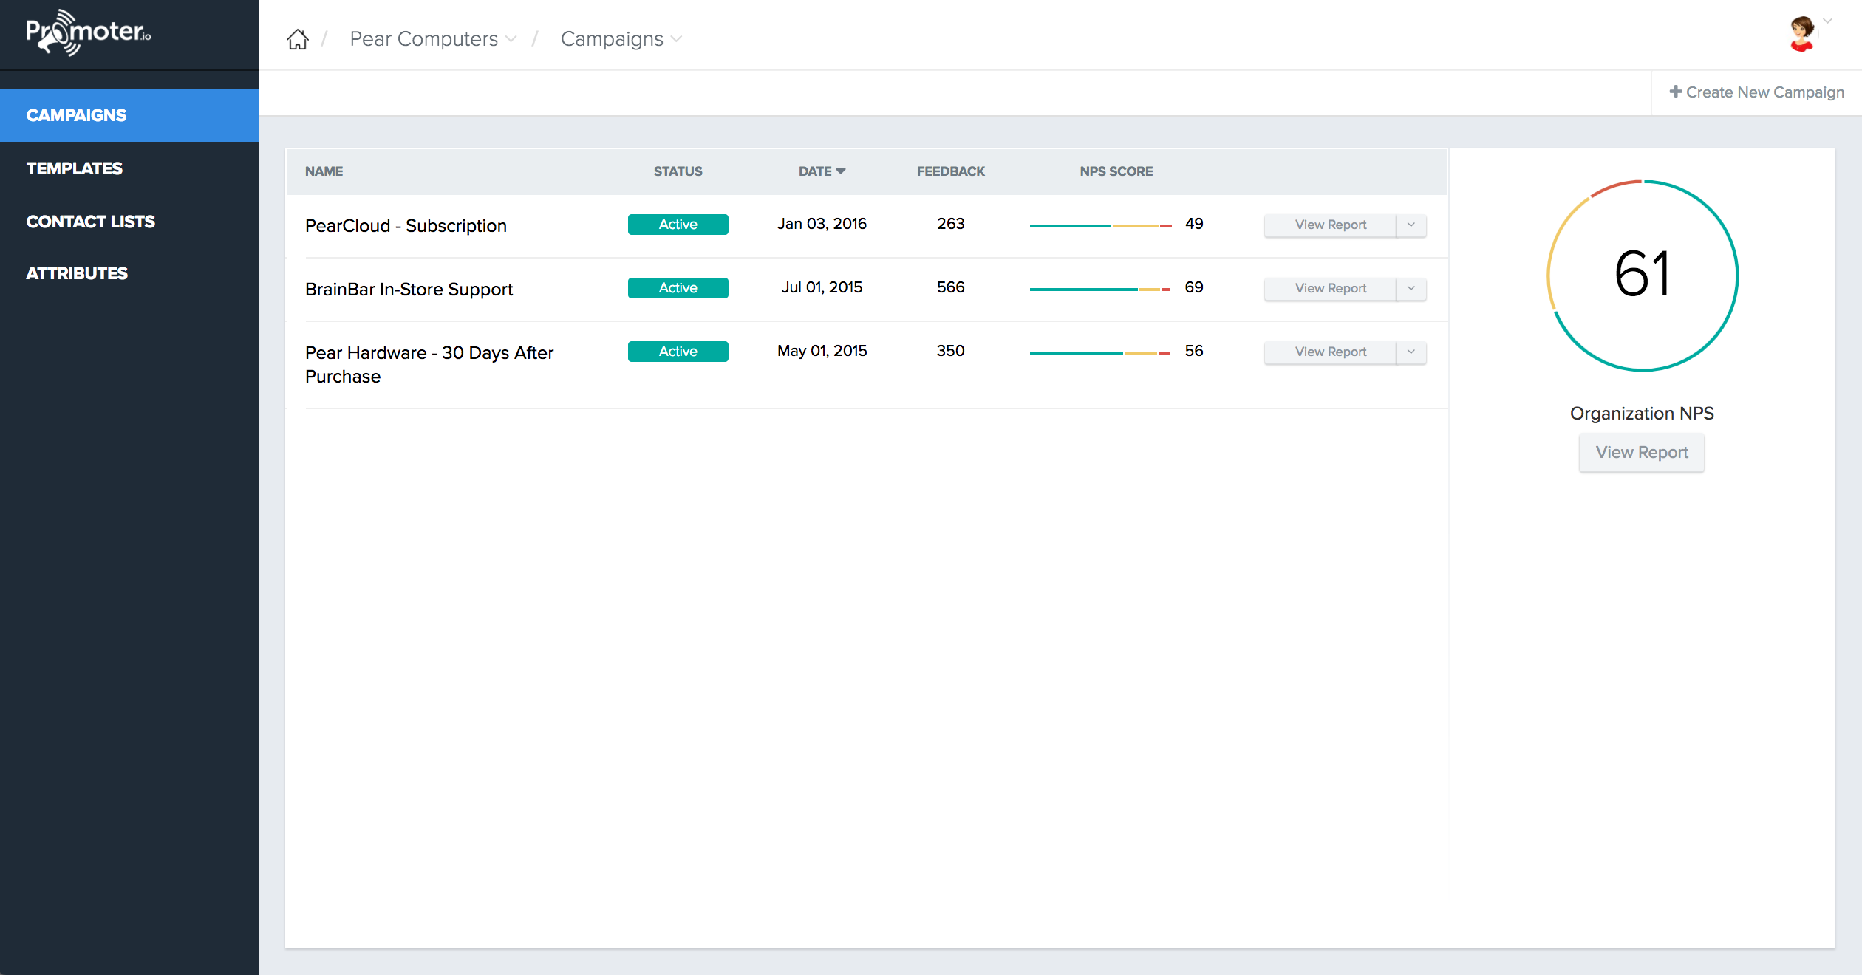View Report under Organization NPS
Image resolution: width=1862 pixels, height=975 pixels.
click(1642, 452)
